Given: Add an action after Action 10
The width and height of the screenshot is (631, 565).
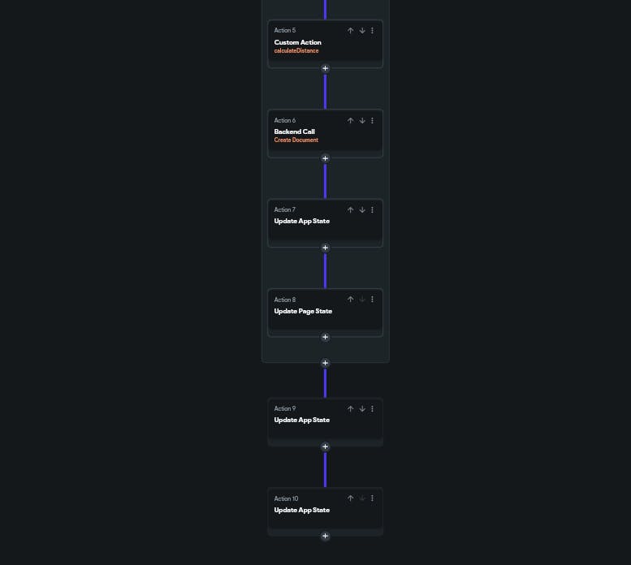Looking at the screenshot, I should [326, 536].
